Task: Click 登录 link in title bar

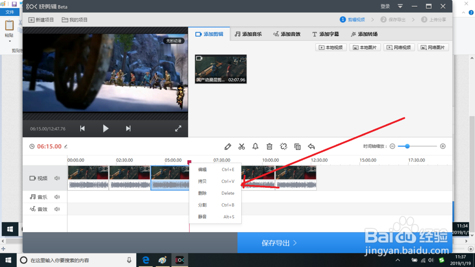Action: point(385,6)
